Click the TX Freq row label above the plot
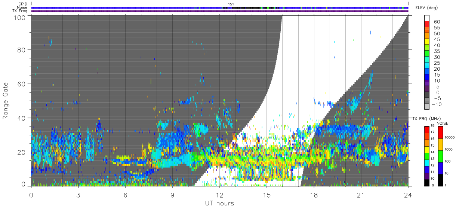 coord(20,11)
